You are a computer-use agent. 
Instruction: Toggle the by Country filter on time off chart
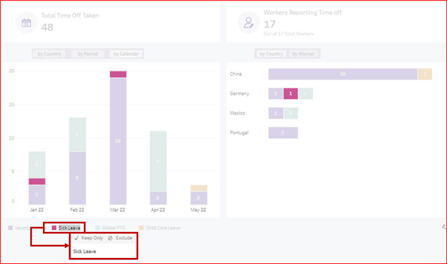pos(49,53)
